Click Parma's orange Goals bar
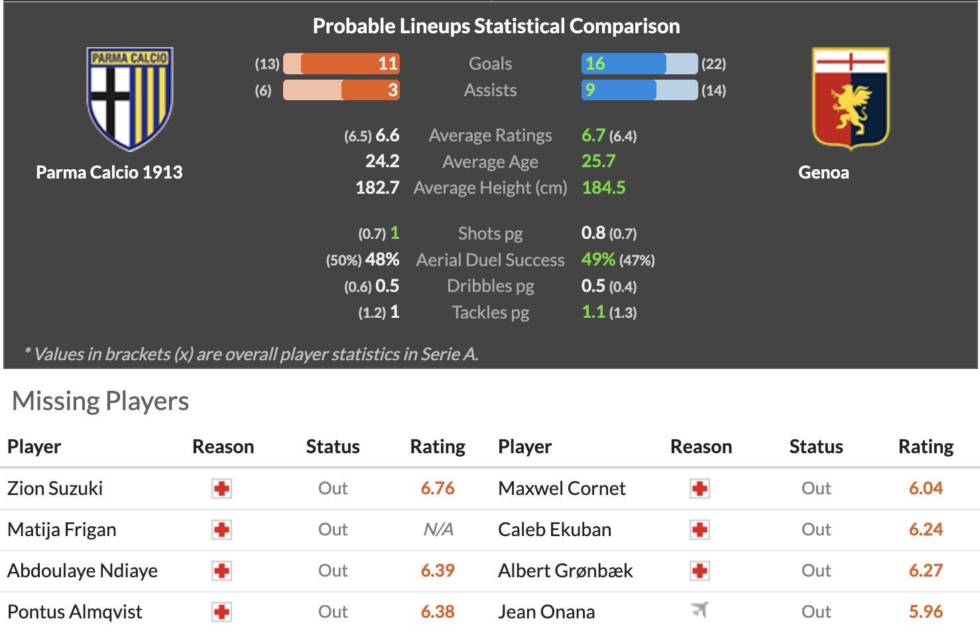Viewport: 980px width, 633px height. [350, 64]
